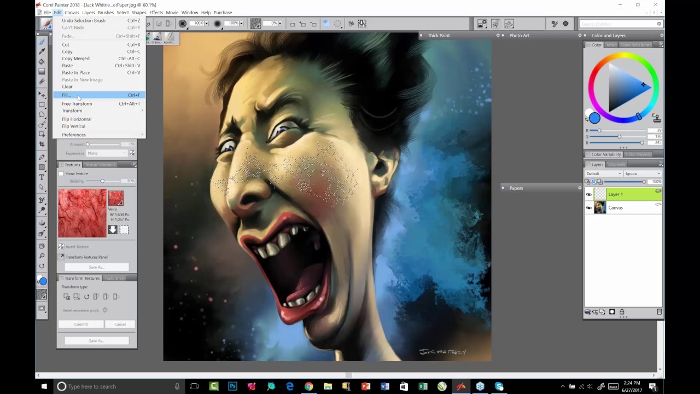The height and width of the screenshot is (394, 700).
Task: Close the Textures panel tab box
Action: [x=61, y=165]
